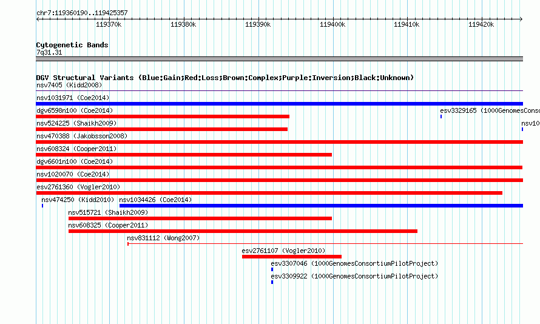Click the 119420k ruler tick label
540x324 pixels.
[481, 24]
